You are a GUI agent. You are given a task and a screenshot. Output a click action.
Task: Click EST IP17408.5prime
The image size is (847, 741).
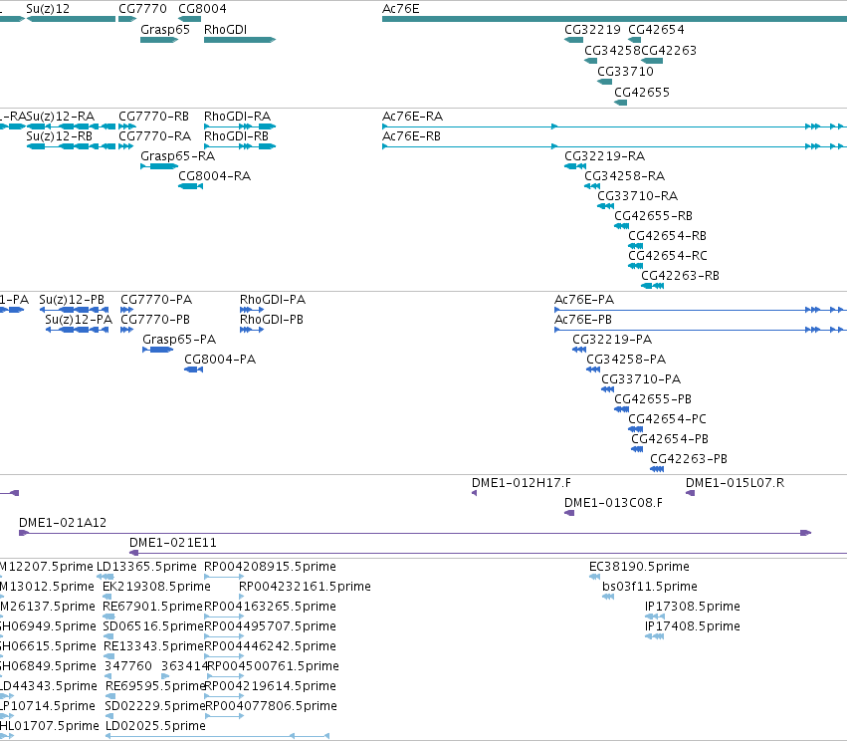[693, 626]
